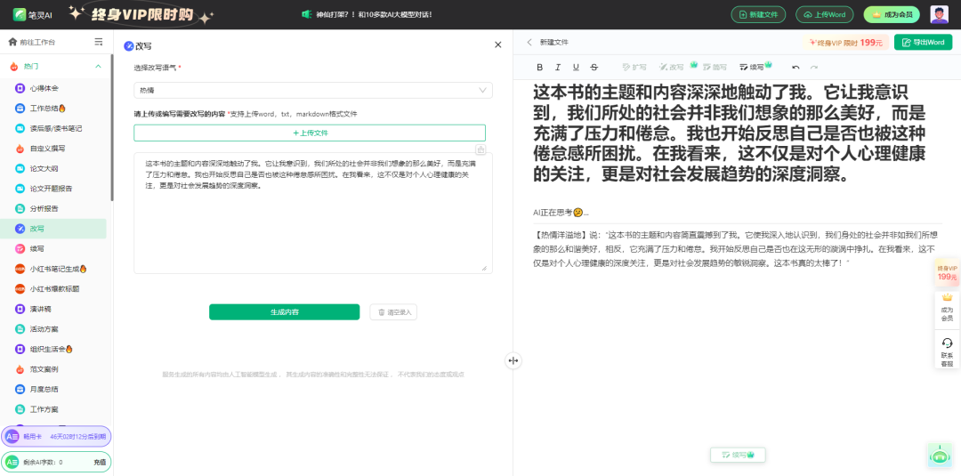Click the 笔灵AI logo icon

click(20, 15)
